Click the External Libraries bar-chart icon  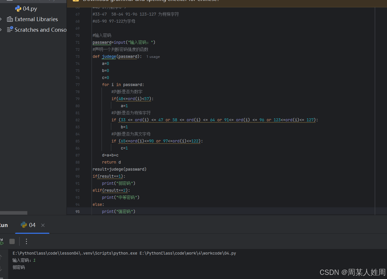pos(10,19)
